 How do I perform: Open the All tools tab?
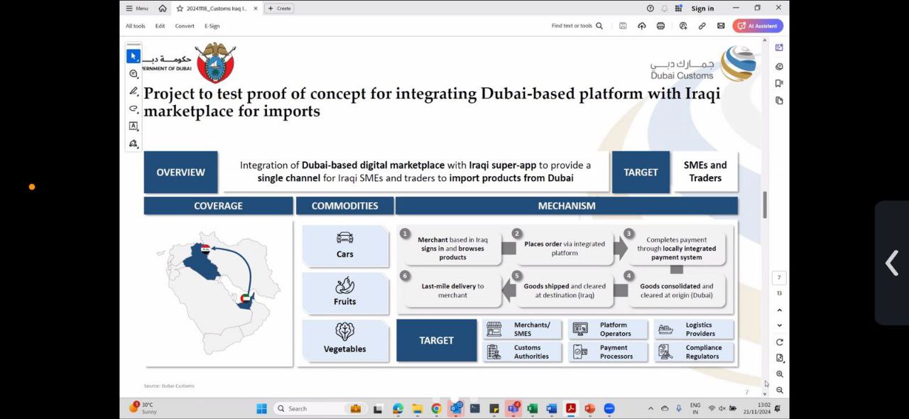[135, 26]
